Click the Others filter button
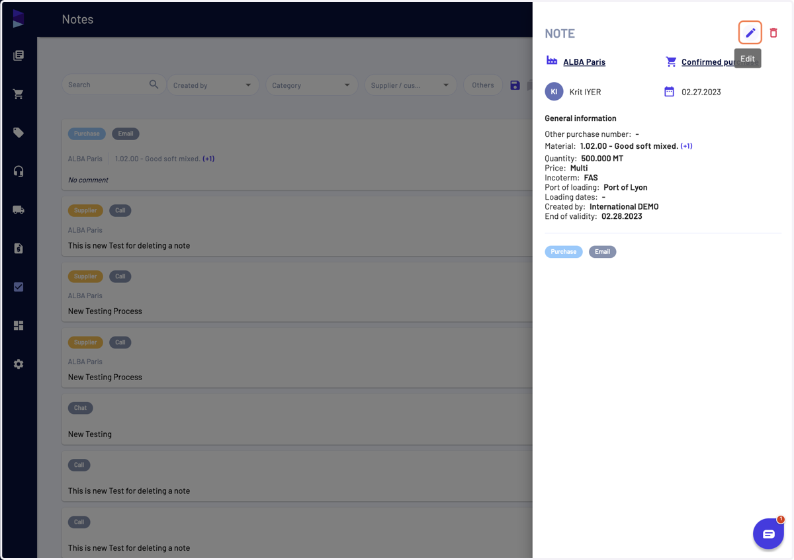Screen dimensions: 794x560 pos(483,85)
